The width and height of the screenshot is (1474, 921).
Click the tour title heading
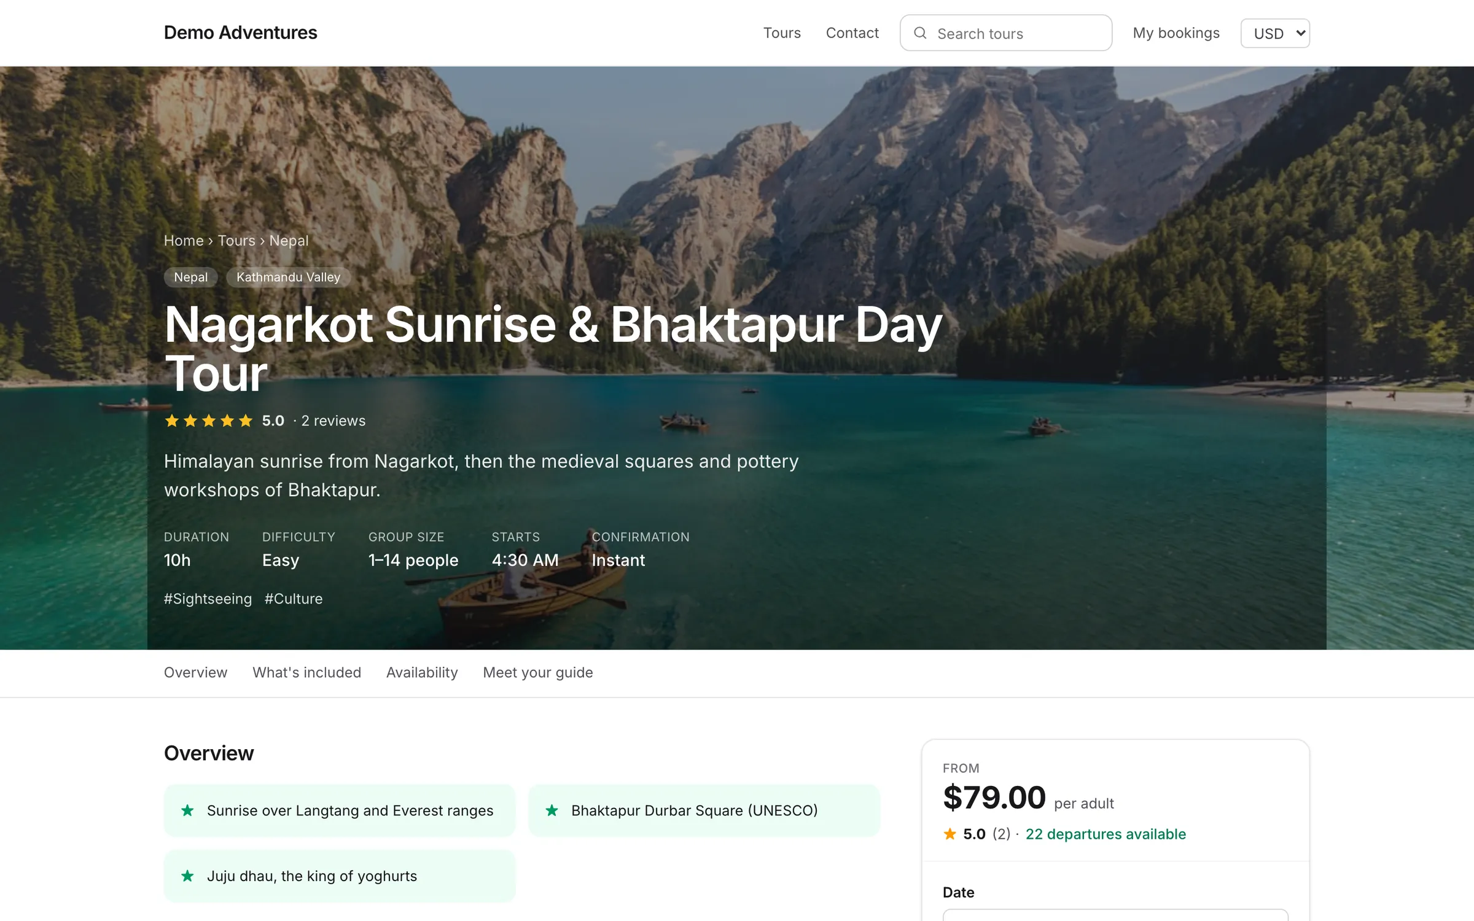(553, 349)
